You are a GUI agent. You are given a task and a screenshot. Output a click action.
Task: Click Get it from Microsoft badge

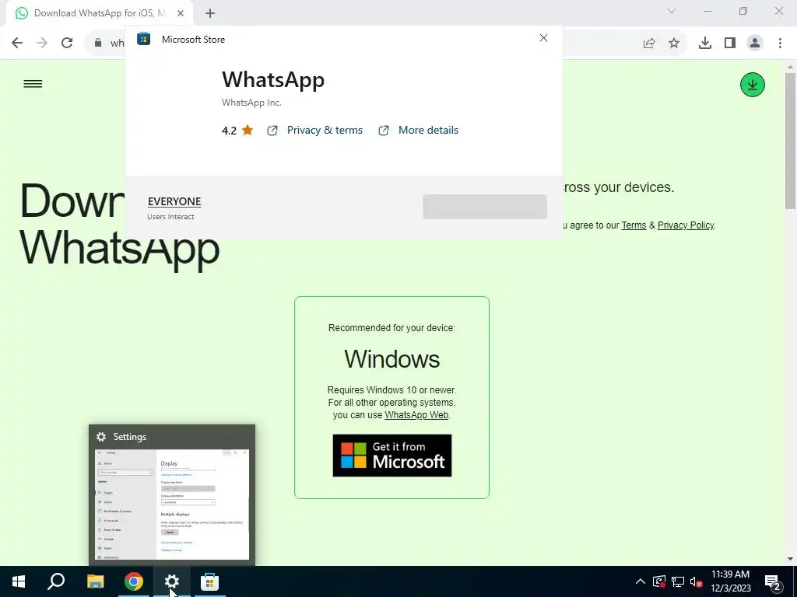[x=392, y=456]
